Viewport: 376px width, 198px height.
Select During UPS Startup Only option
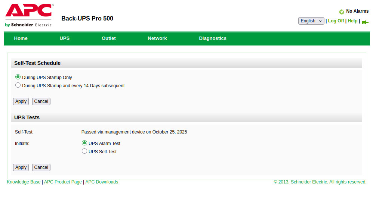(x=18, y=77)
